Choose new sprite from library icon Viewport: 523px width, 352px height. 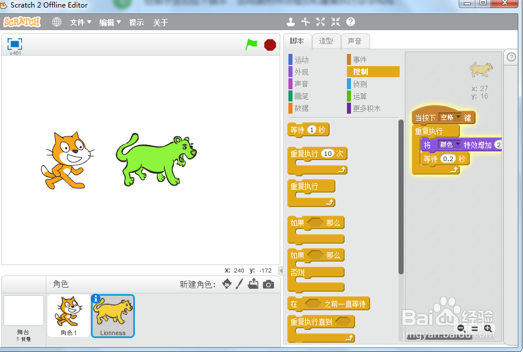[x=227, y=284]
